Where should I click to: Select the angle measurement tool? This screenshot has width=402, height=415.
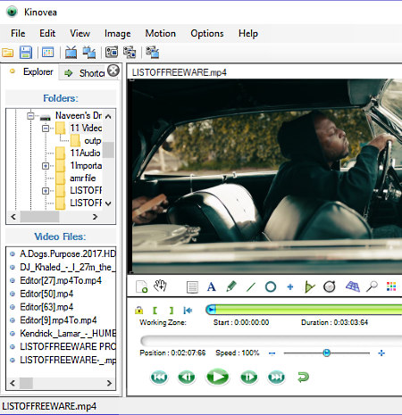click(309, 287)
